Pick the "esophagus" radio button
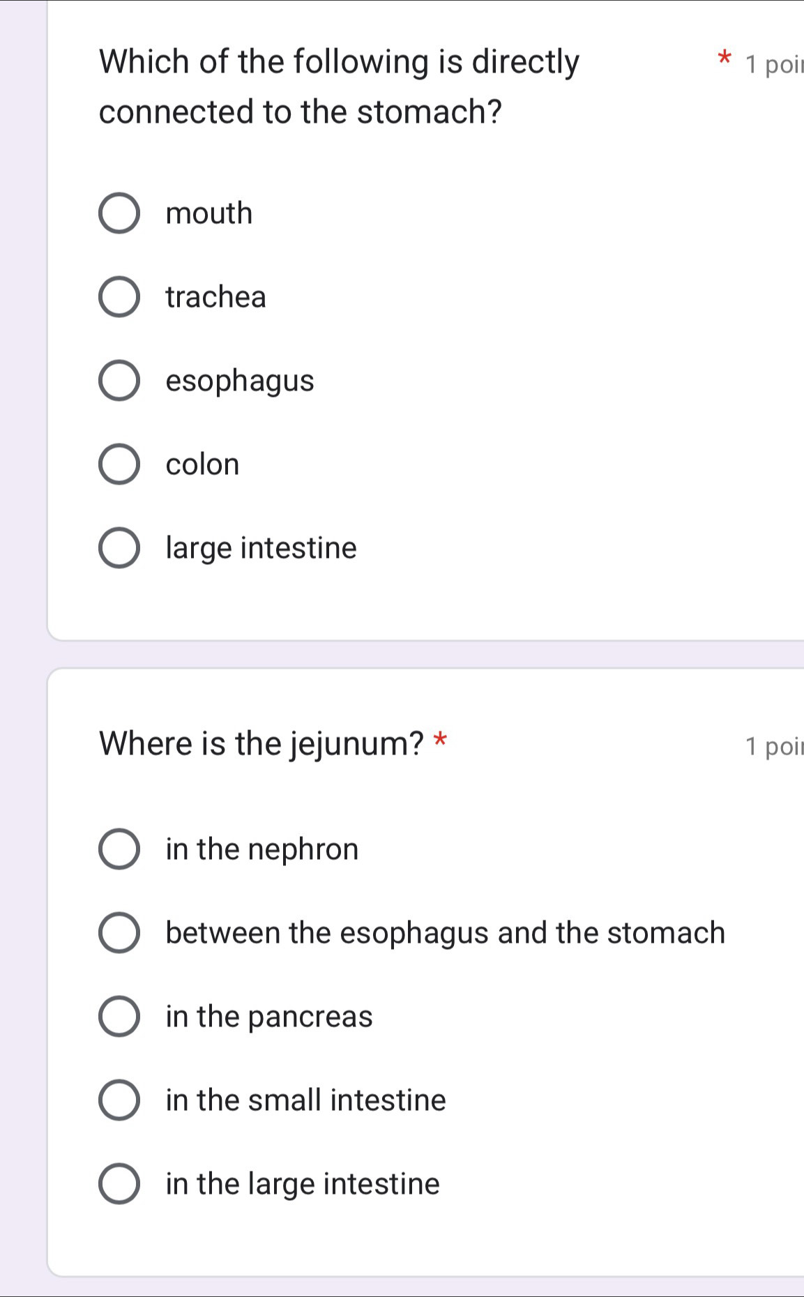Viewport: 804px width, 1297px height. click(x=119, y=381)
